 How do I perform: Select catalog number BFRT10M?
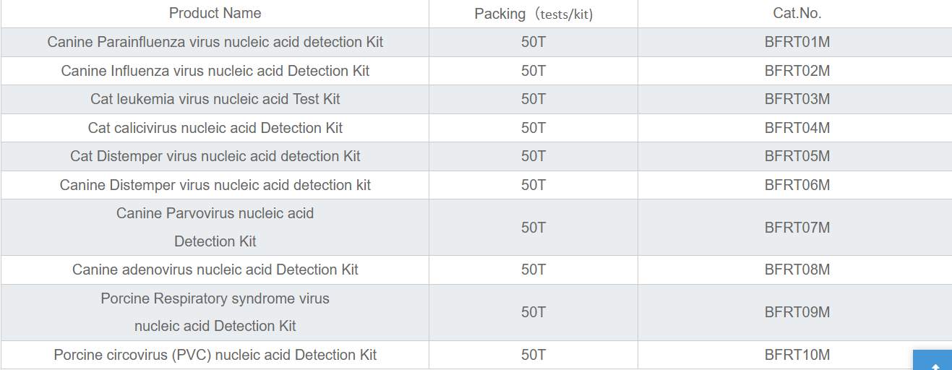pyautogui.click(x=797, y=355)
